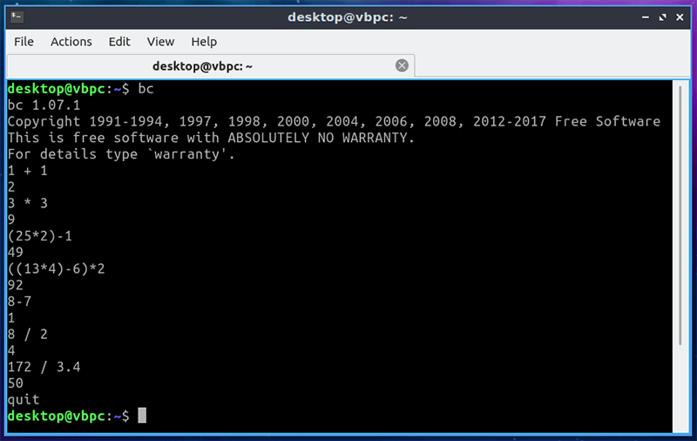Click the 'For details type warranty' line

click(x=121, y=154)
